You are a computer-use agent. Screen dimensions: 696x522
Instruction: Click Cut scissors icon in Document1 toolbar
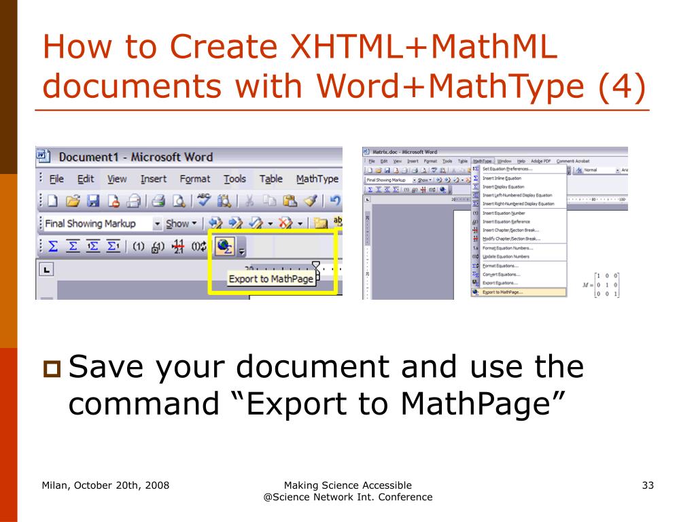[x=249, y=201]
